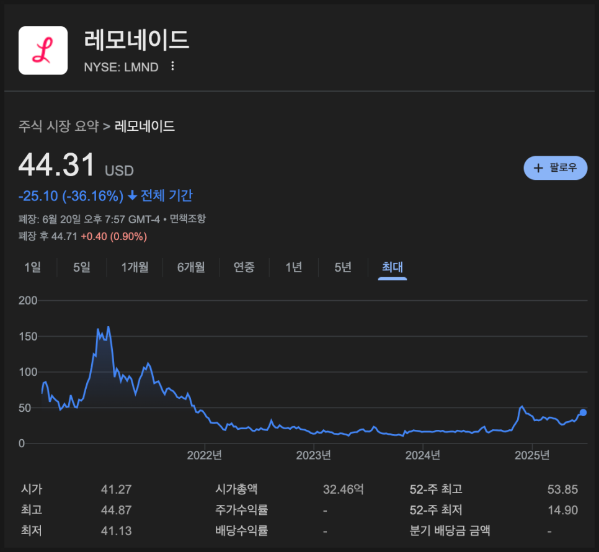The image size is (599, 552).
Task: Click the 200 y-axis label
Action: (28, 301)
